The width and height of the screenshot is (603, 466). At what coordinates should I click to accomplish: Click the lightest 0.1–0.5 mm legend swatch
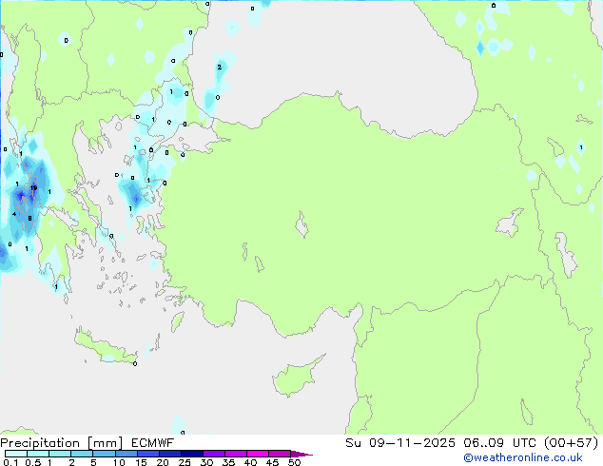click(x=16, y=454)
